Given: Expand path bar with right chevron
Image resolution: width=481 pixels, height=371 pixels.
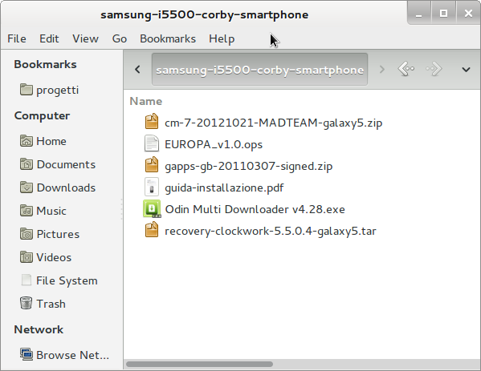Looking at the screenshot, I should click(x=382, y=70).
